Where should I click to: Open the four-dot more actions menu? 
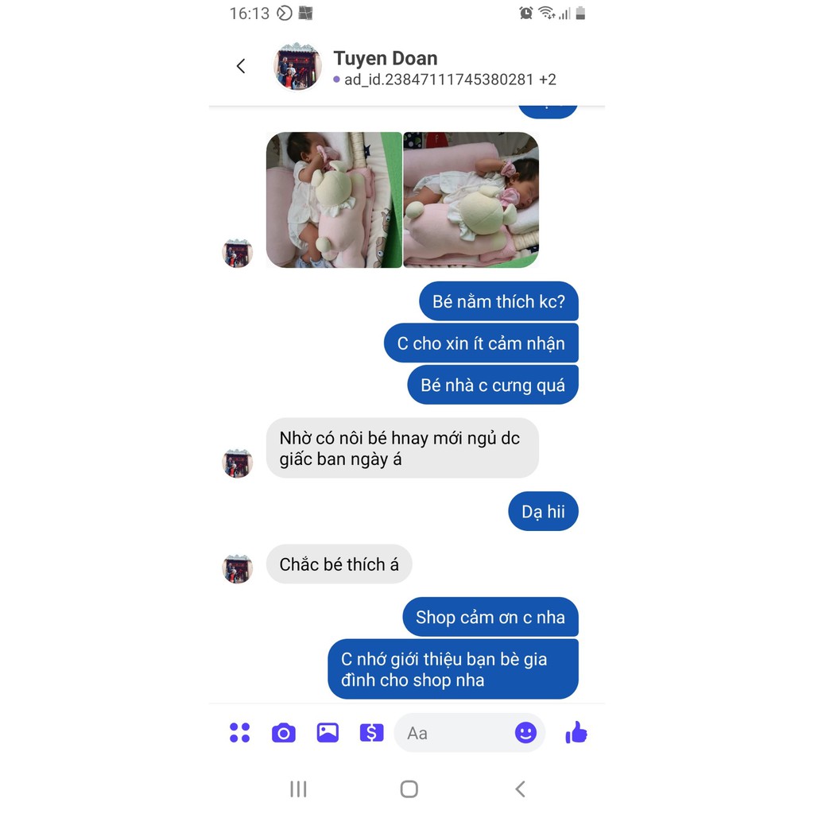240,732
